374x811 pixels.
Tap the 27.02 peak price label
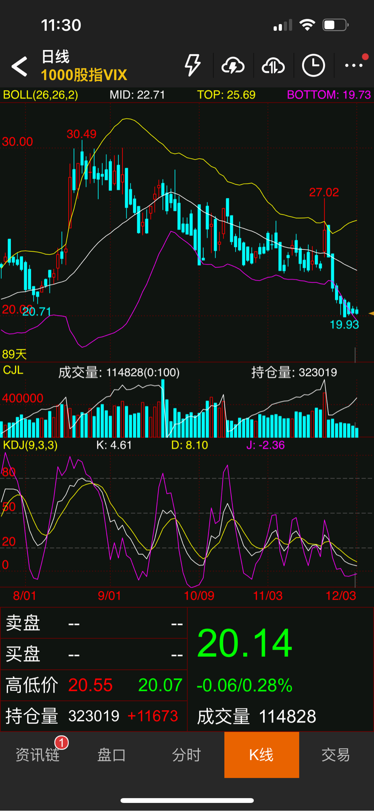(x=324, y=192)
